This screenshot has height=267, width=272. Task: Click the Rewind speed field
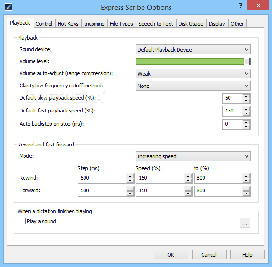pos(161,178)
